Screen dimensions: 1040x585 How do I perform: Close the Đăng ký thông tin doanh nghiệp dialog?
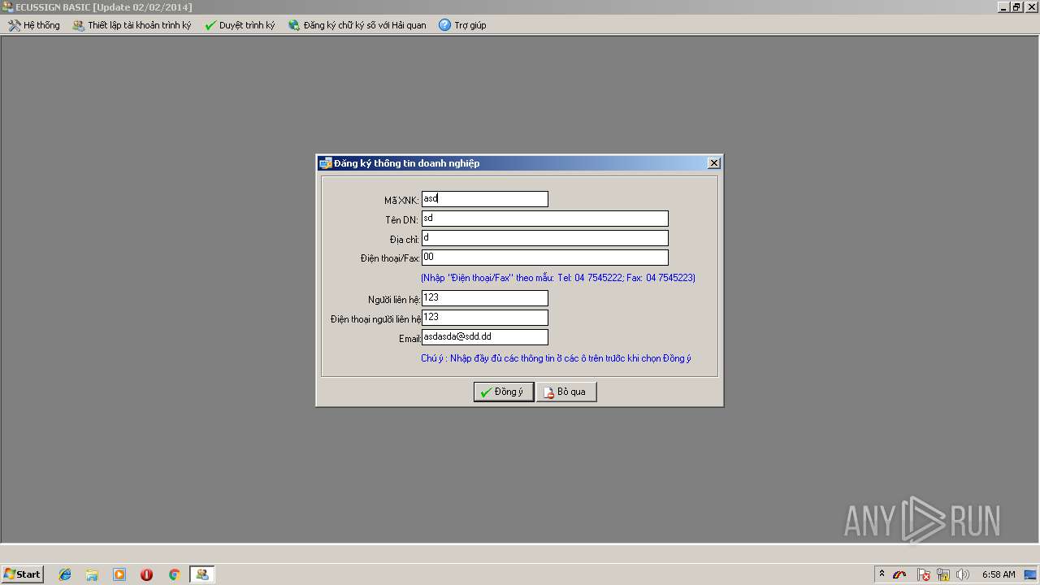coord(714,163)
